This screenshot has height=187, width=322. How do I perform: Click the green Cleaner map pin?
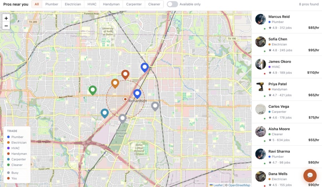coord(93,90)
